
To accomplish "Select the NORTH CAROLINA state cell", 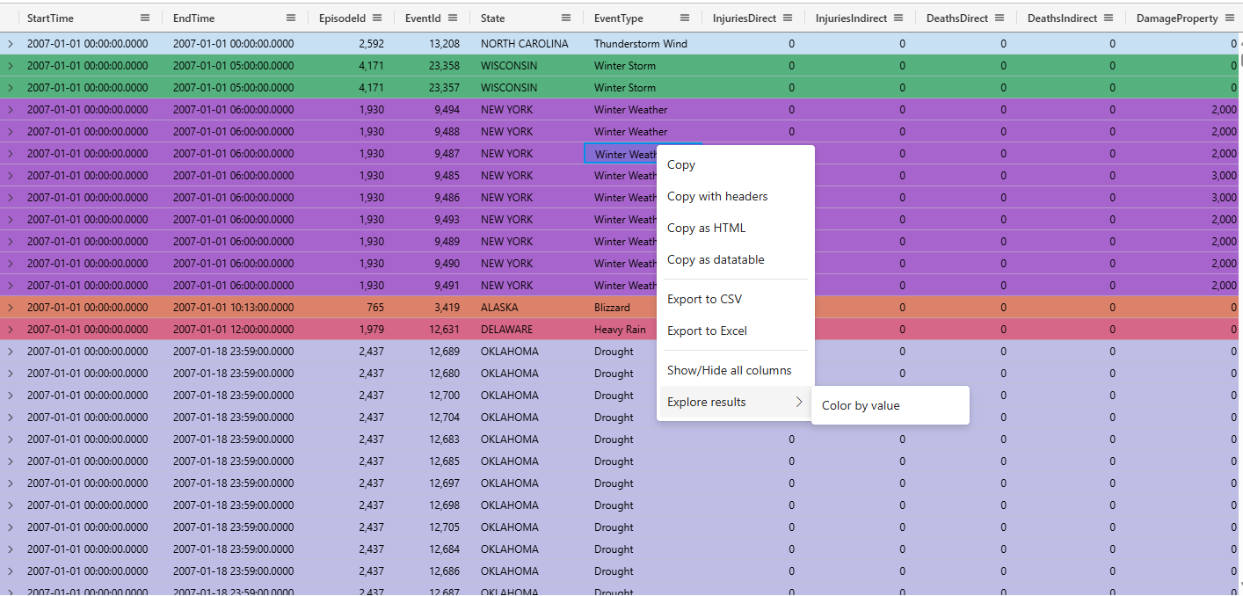I will pyautogui.click(x=527, y=44).
